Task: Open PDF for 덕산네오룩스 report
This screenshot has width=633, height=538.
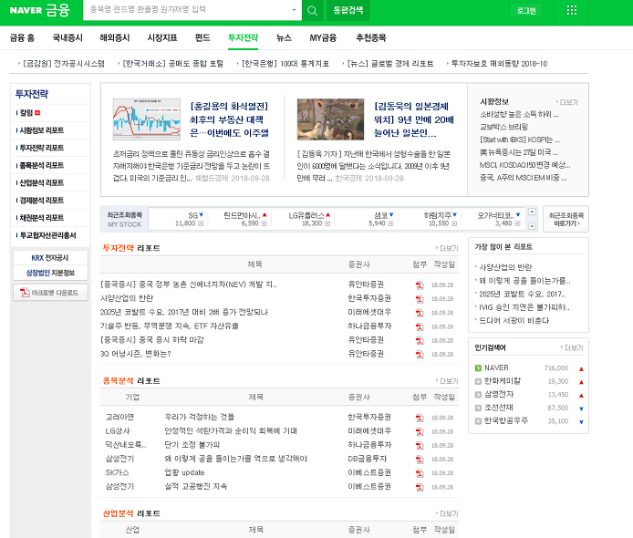Action: pos(420,446)
